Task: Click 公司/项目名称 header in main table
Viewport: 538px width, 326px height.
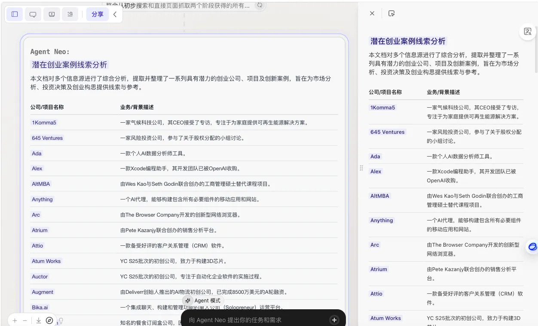Action: [x=47, y=107]
